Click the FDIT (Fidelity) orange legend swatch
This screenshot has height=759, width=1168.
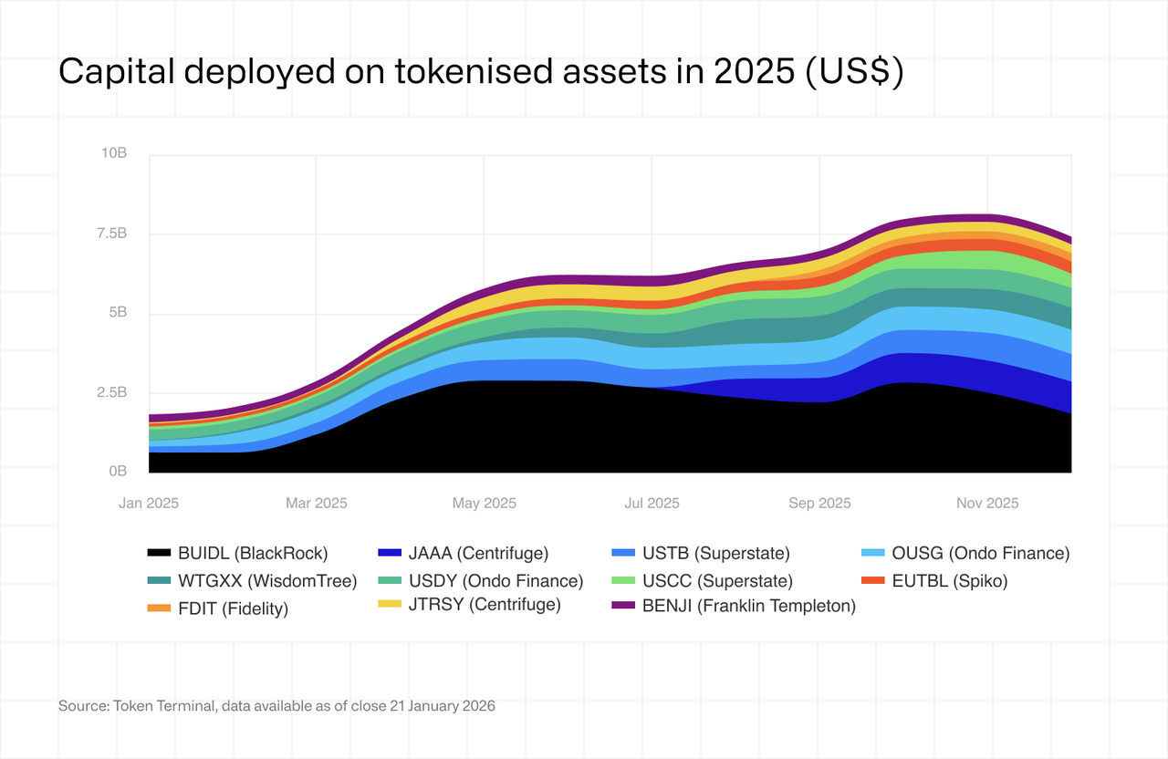pyautogui.click(x=159, y=608)
